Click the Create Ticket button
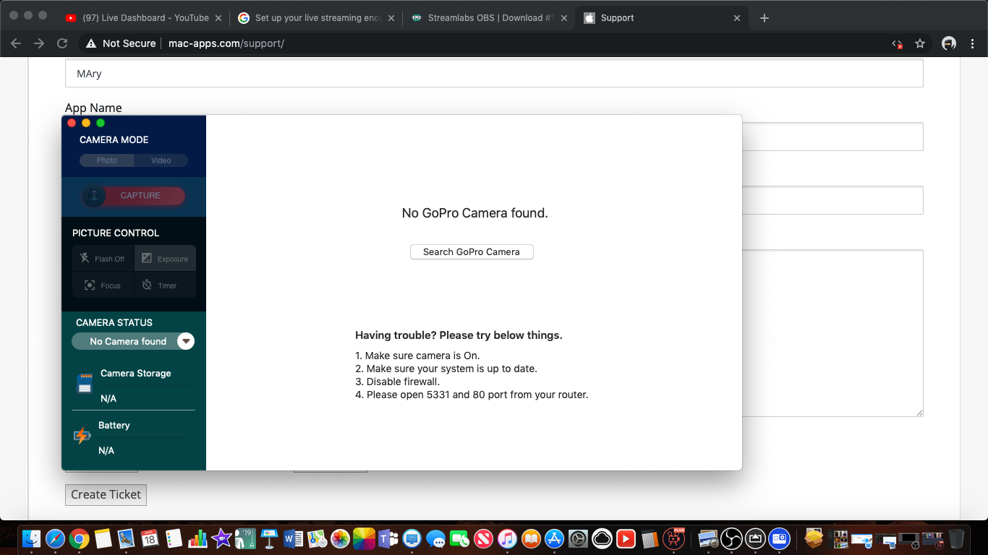 coord(106,494)
